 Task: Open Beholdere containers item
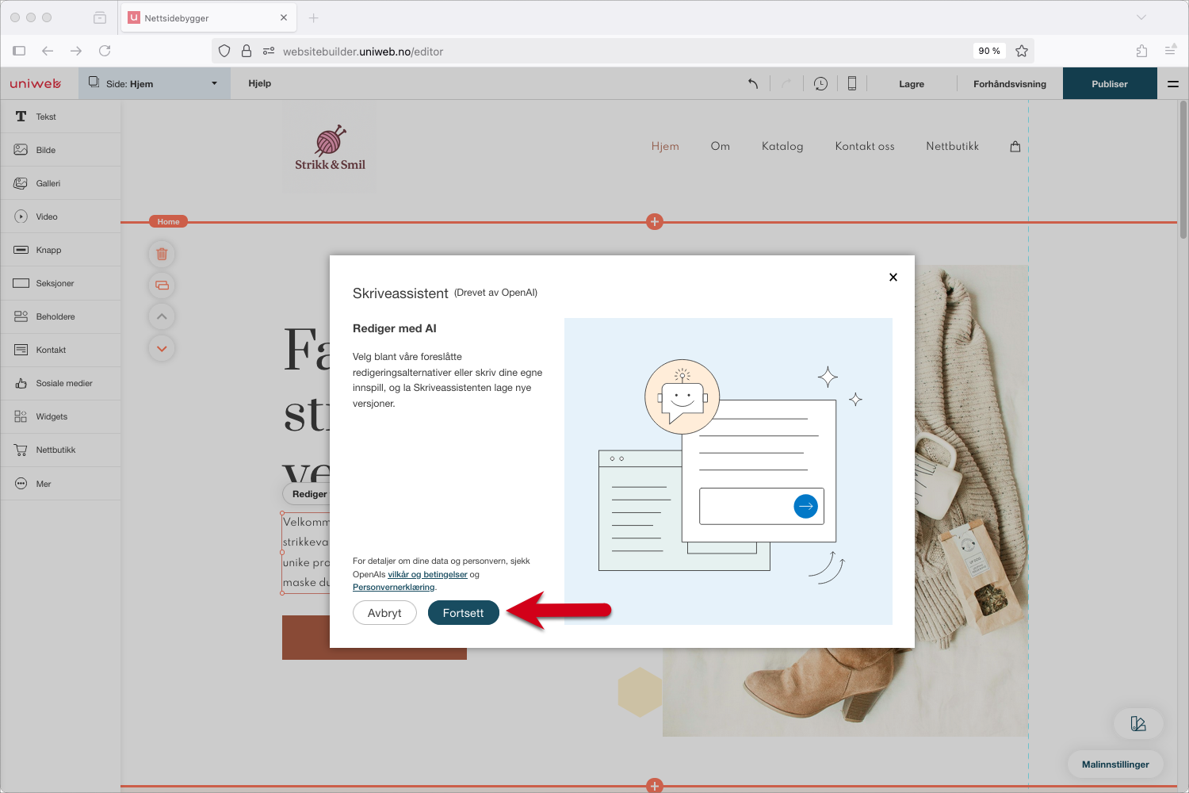pyautogui.click(x=60, y=316)
